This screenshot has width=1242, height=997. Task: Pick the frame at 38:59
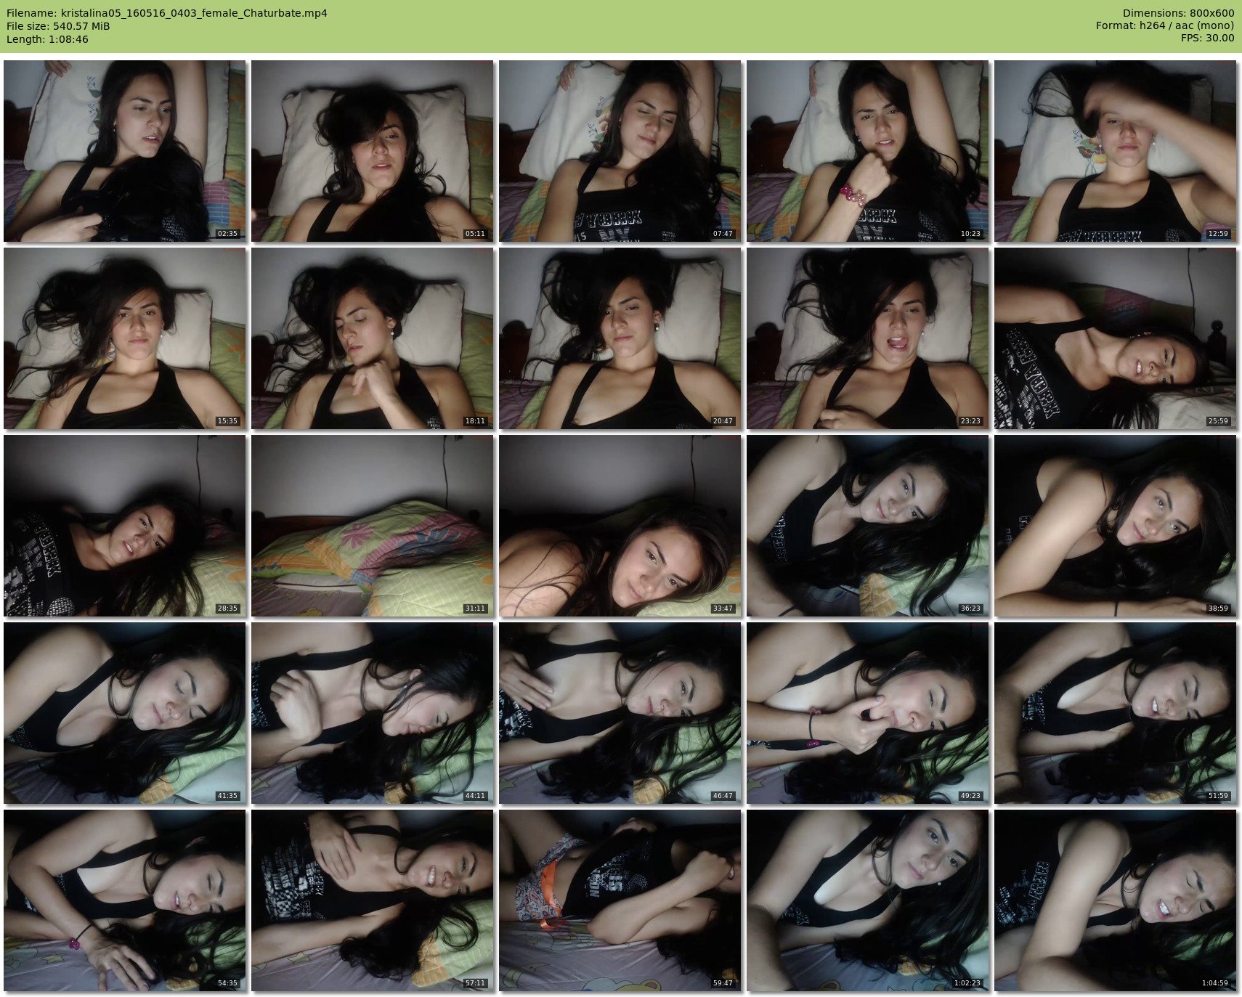(x=1116, y=526)
